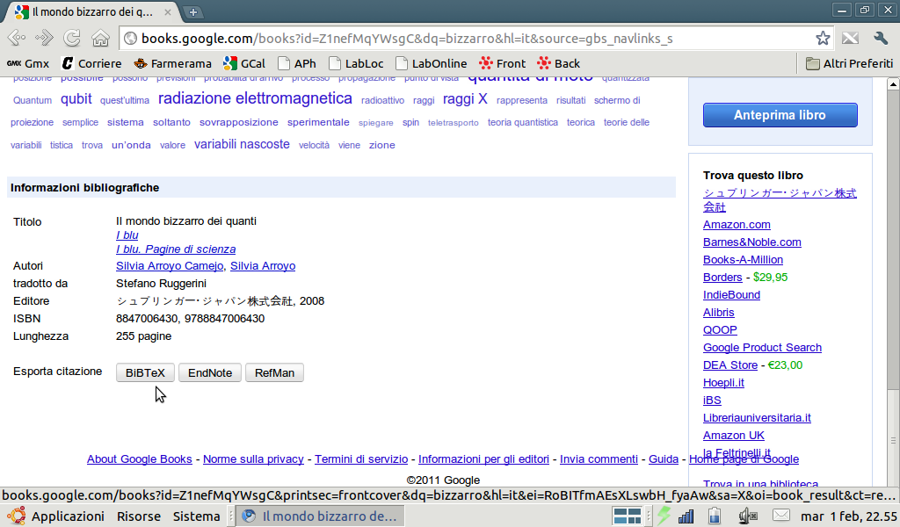Open the wrench settings menu
900x527 pixels.
(881, 38)
